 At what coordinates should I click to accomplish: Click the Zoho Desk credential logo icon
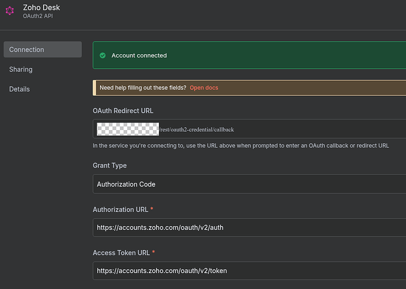[10, 11]
